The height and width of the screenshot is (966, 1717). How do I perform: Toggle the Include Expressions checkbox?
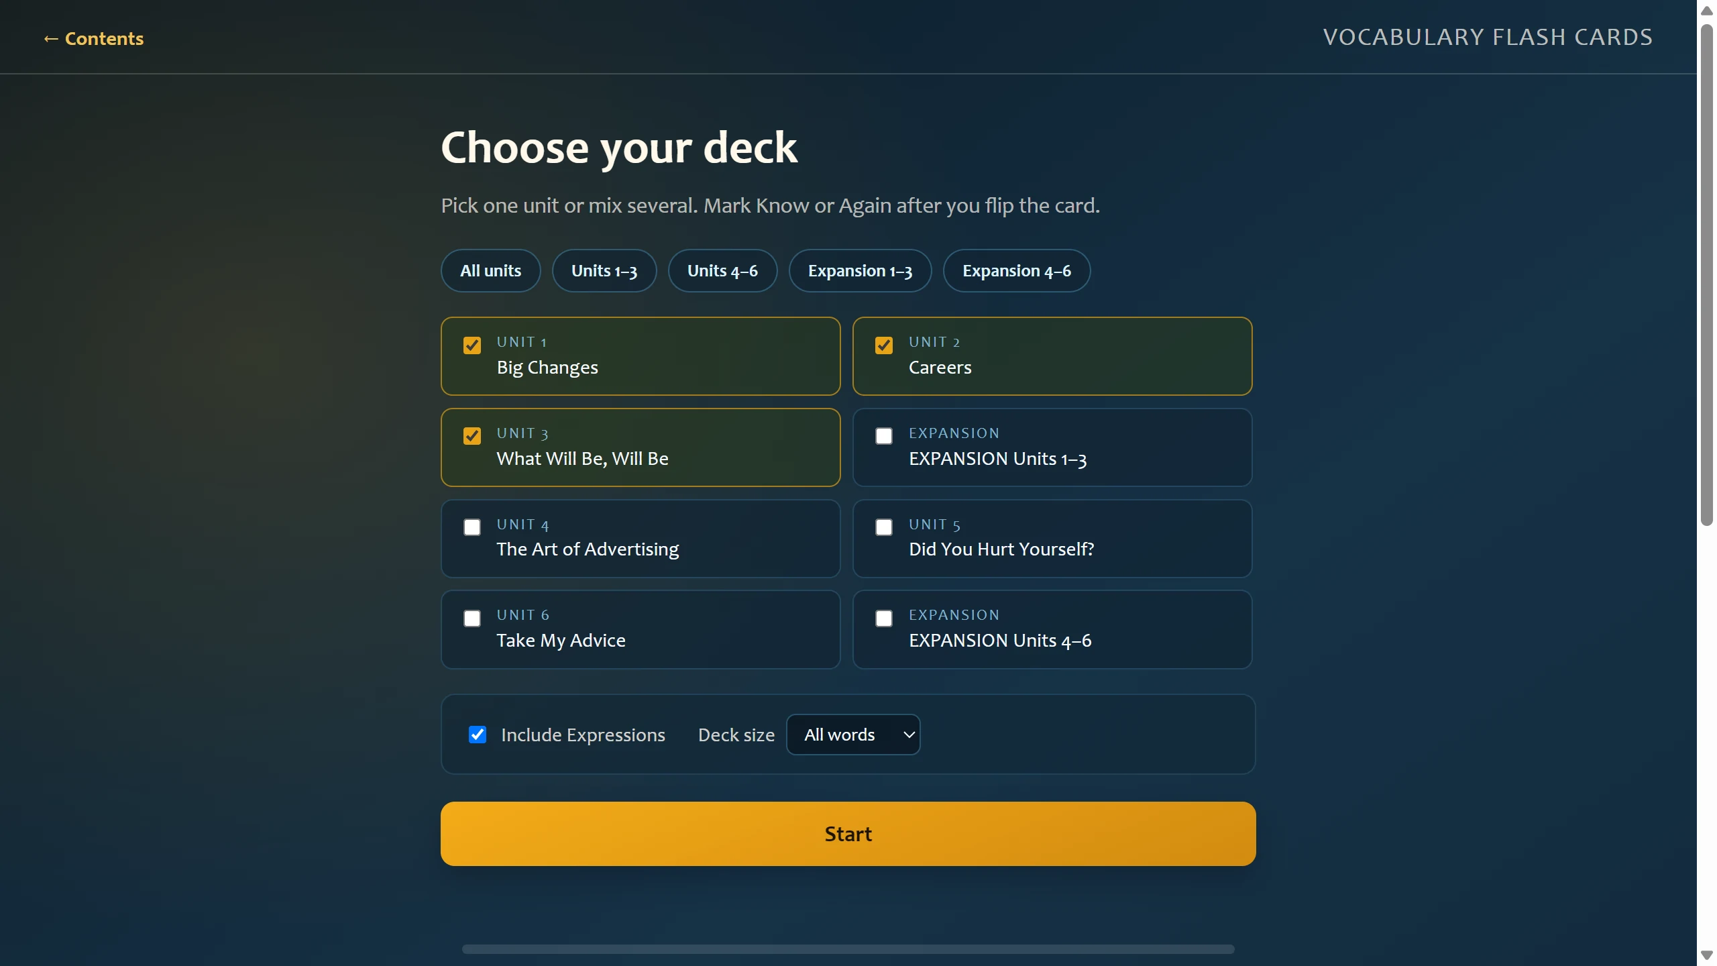point(478,735)
